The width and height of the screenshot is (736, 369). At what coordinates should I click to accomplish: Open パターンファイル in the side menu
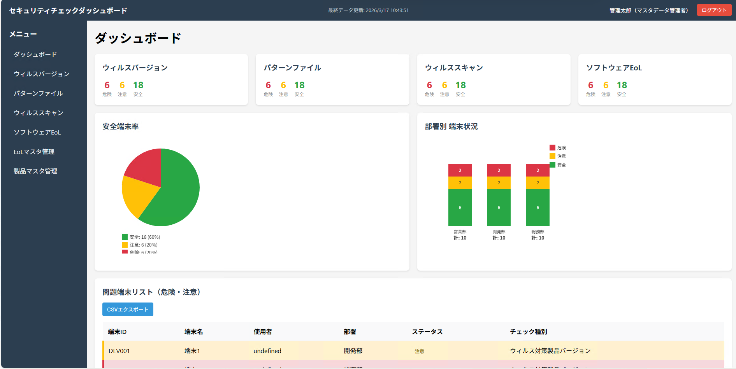38,93
